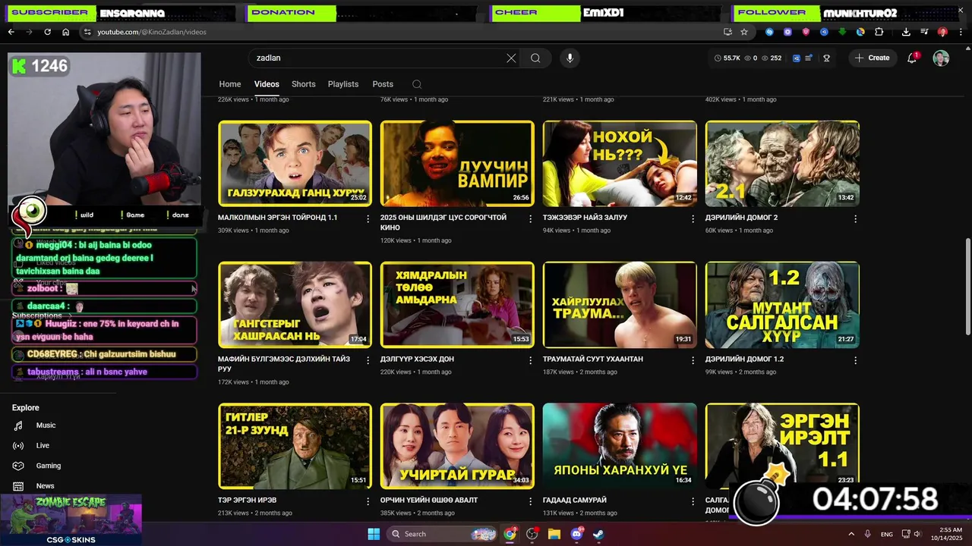
Task: Open the 'ДЭРИЛИЙН ДОМОГ 1.2' video title
Action: 744,359
